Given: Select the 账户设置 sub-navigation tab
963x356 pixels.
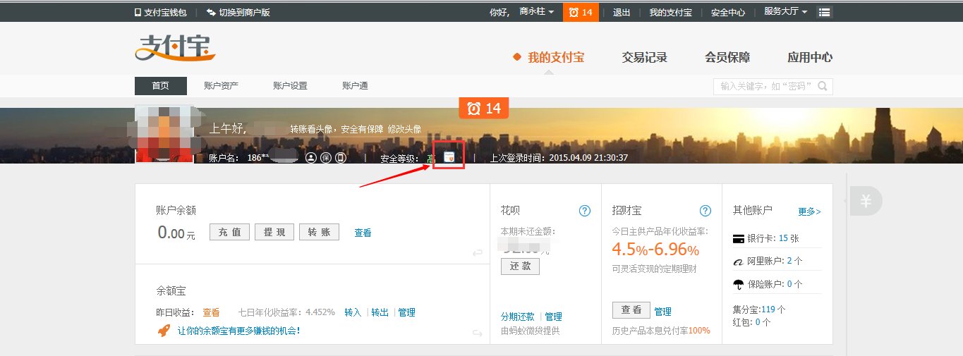Looking at the screenshot, I should [290, 86].
